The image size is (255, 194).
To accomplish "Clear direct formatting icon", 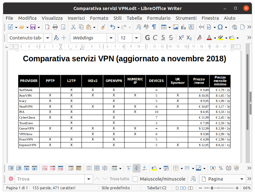I will pos(199,38).
